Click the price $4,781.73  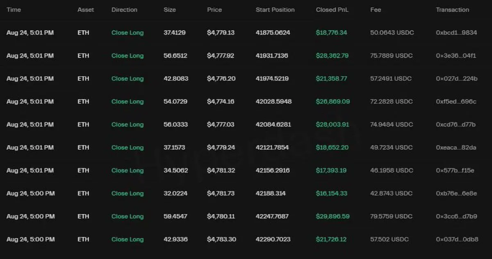coord(221,193)
